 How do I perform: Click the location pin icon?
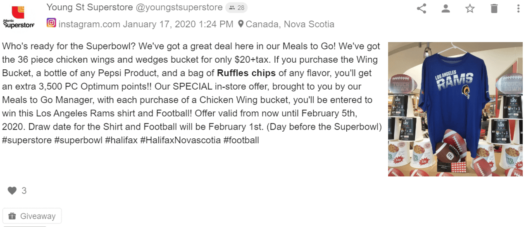[241, 24]
